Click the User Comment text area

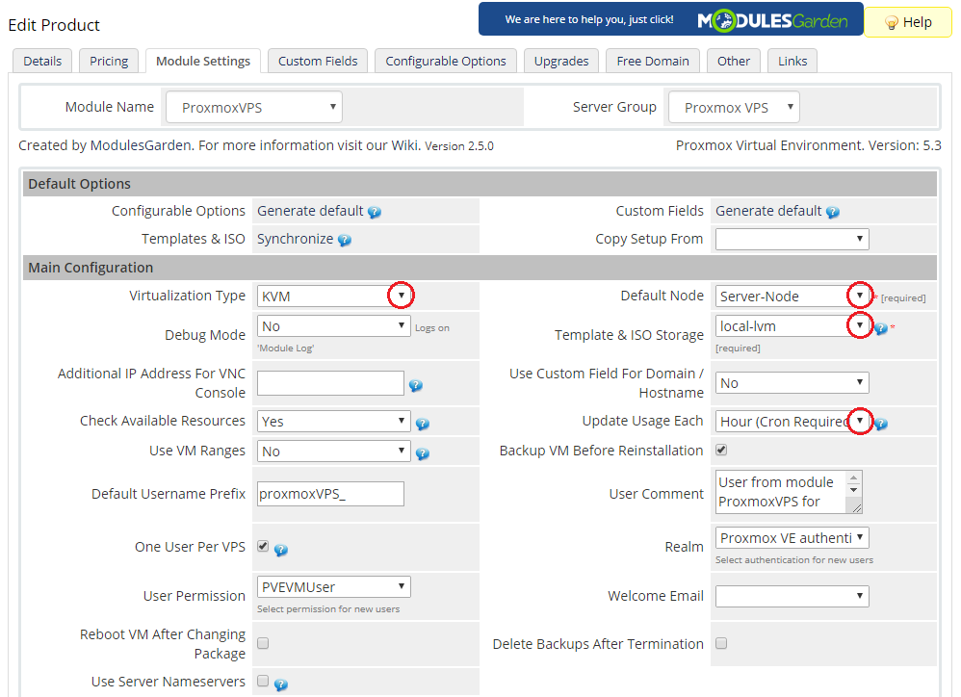pyautogui.click(x=789, y=492)
